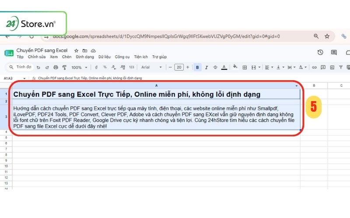The image size is (350, 218).
Task: Bookmark this page with the star icon
Action: coord(327,36)
